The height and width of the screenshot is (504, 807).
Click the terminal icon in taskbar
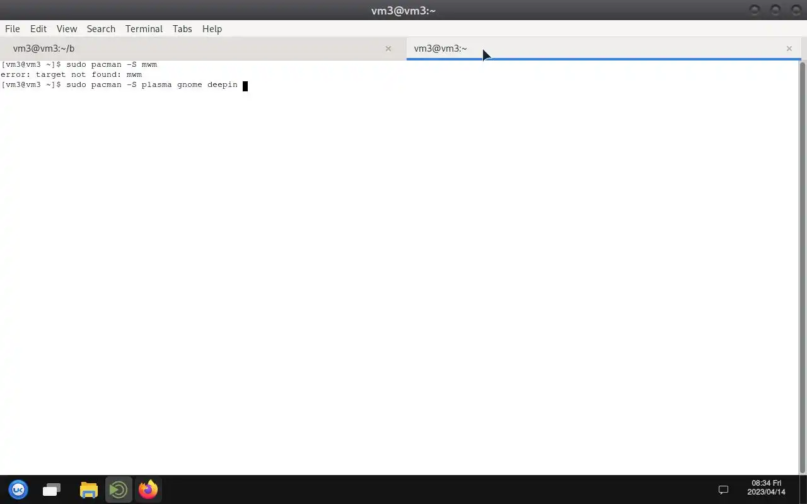pos(119,490)
